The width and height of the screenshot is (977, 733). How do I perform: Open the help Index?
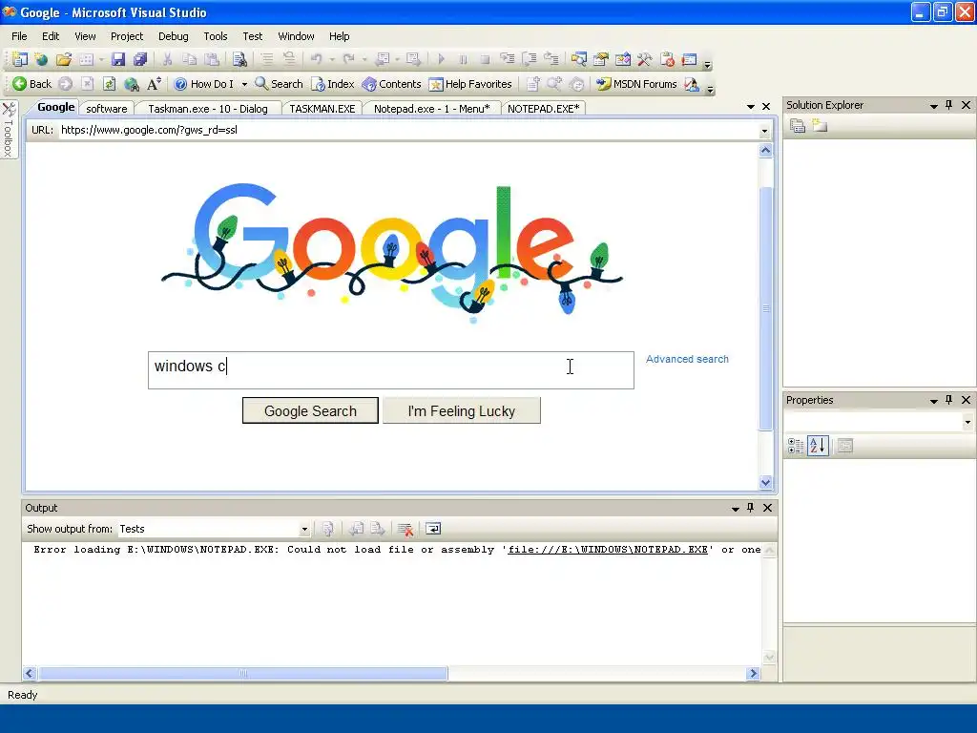coord(332,84)
